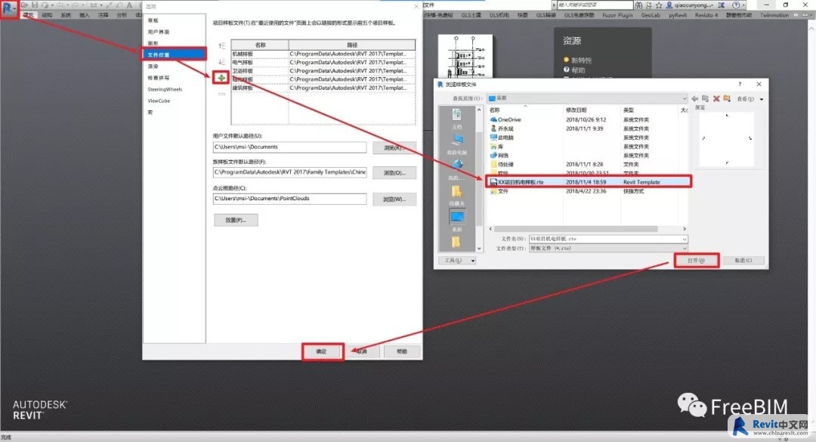
Task: Expand the file name (文件名) combo box arrow
Action: click(684, 239)
